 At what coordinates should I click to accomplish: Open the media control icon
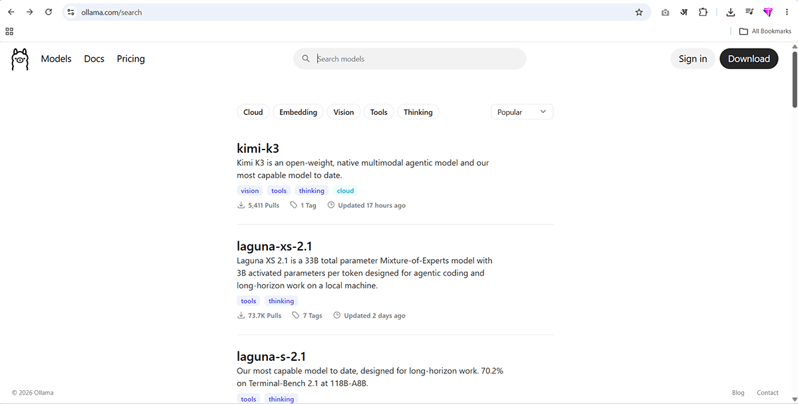[749, 12]
